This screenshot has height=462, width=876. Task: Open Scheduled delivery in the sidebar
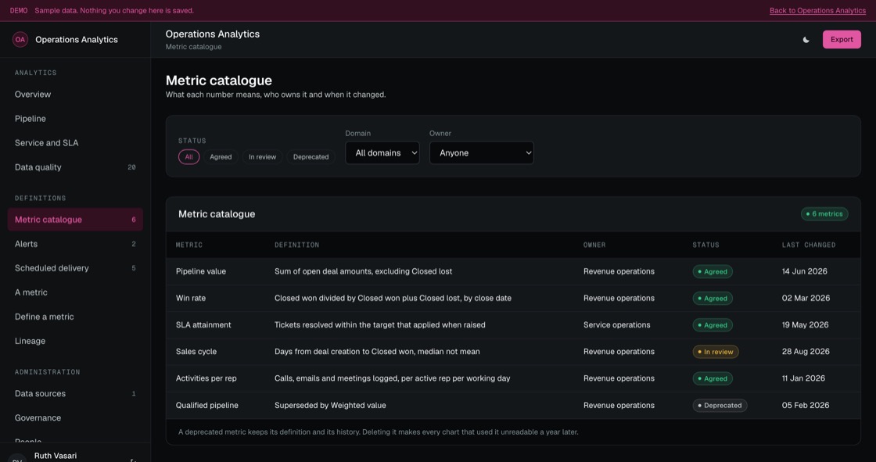tap(75, 268)
